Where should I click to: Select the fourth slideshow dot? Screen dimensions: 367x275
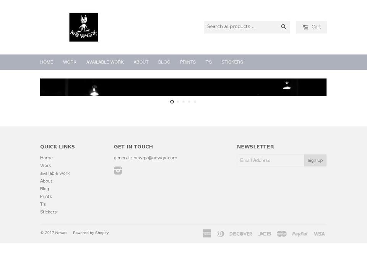pos(189,102)
